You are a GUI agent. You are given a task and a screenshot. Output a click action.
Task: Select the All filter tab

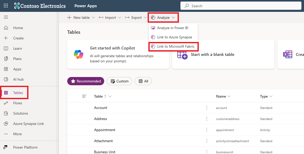point(143,81)
